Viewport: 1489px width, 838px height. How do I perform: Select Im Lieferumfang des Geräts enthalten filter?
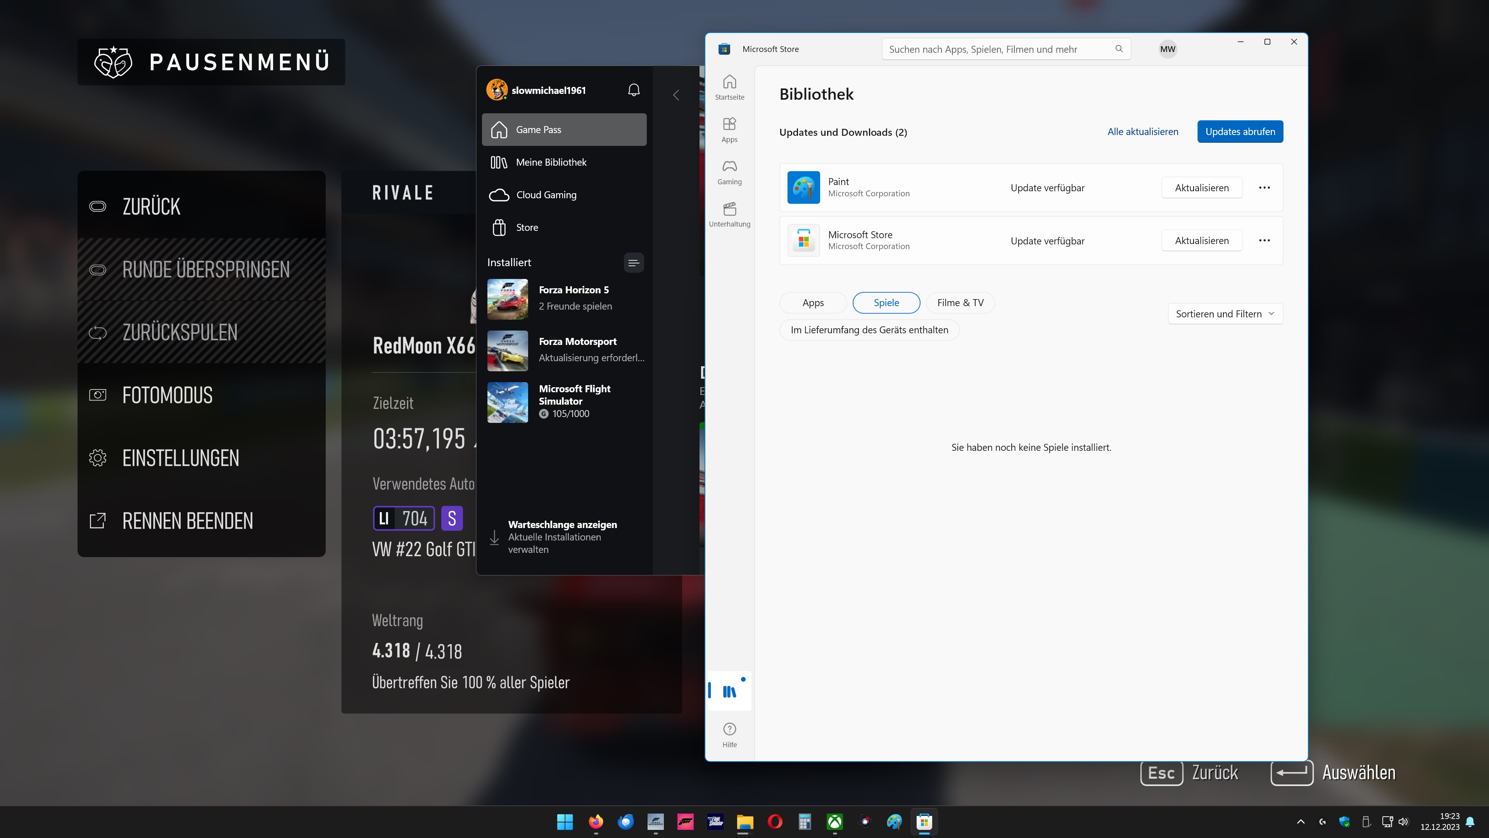tap(869, 330)
